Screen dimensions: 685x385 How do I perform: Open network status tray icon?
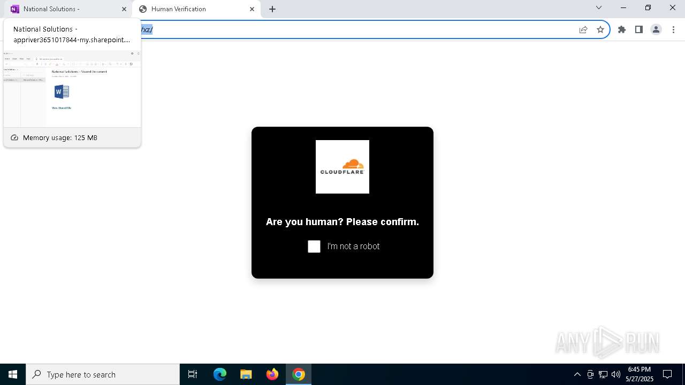point(603,374)
